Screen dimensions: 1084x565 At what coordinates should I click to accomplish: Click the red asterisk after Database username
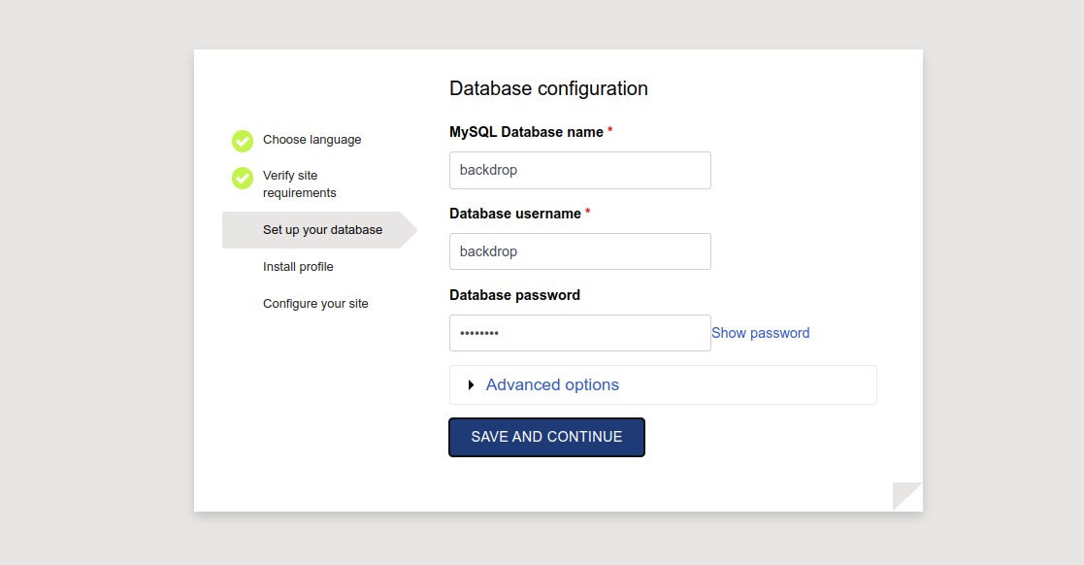click(588, 213)
